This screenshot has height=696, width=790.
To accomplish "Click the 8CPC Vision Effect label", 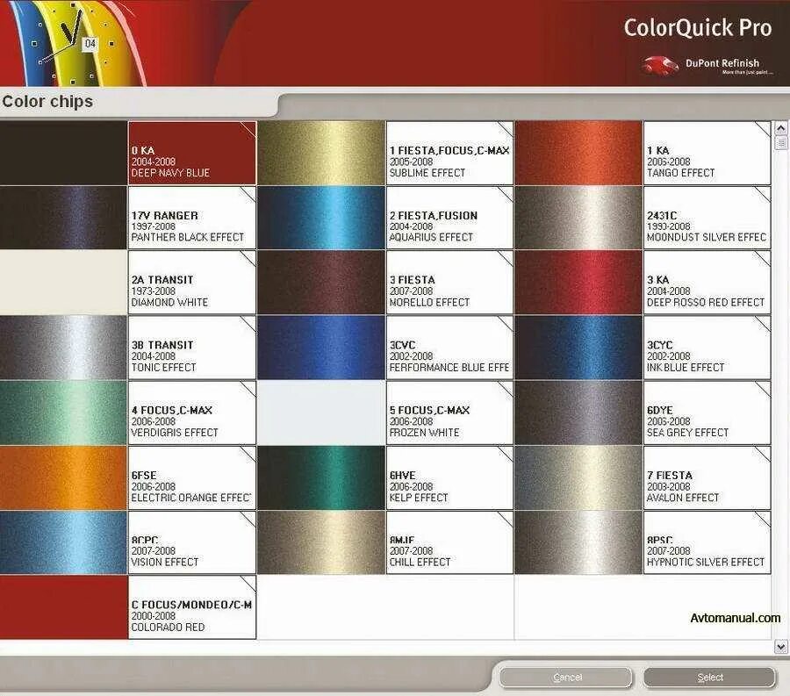I will click(192, 542).
